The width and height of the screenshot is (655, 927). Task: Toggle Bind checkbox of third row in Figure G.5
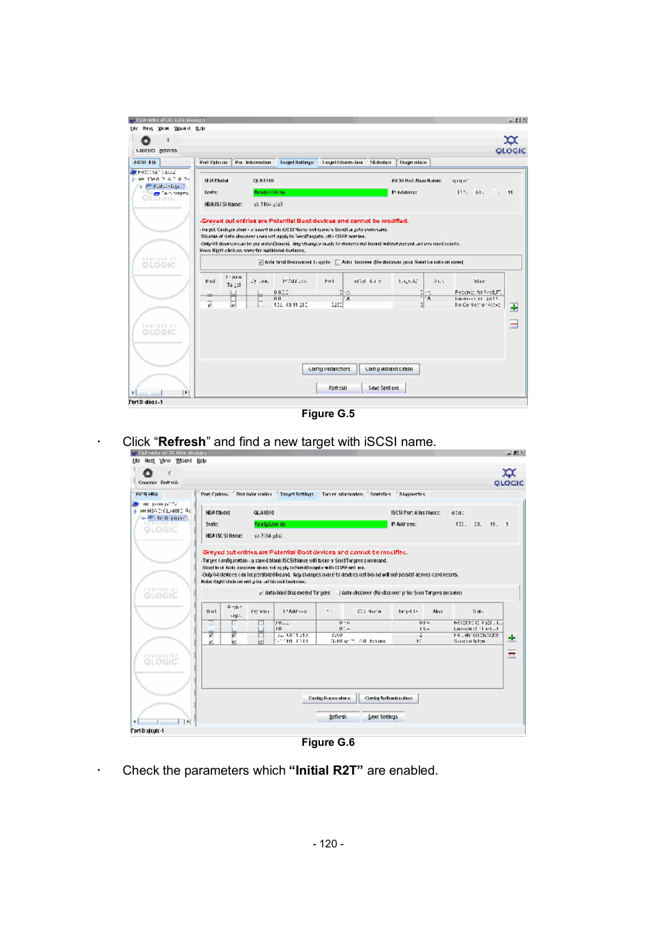[x=210, y=305]
